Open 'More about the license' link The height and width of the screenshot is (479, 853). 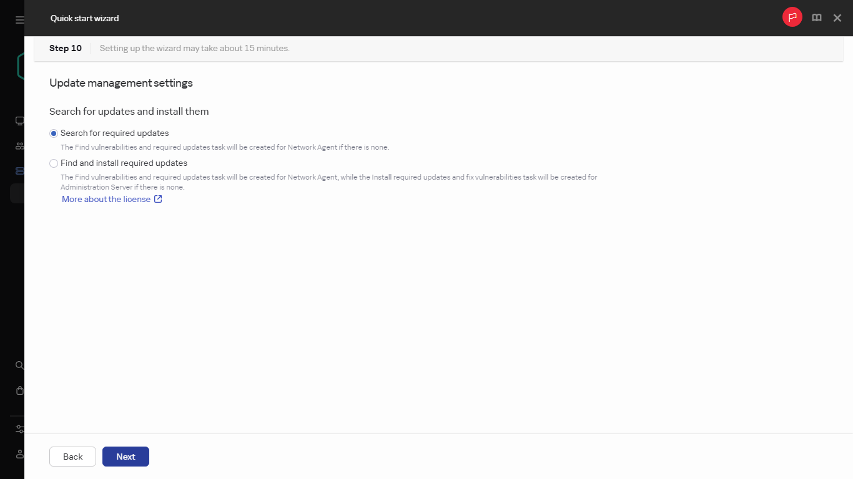[x=105, y=198]
